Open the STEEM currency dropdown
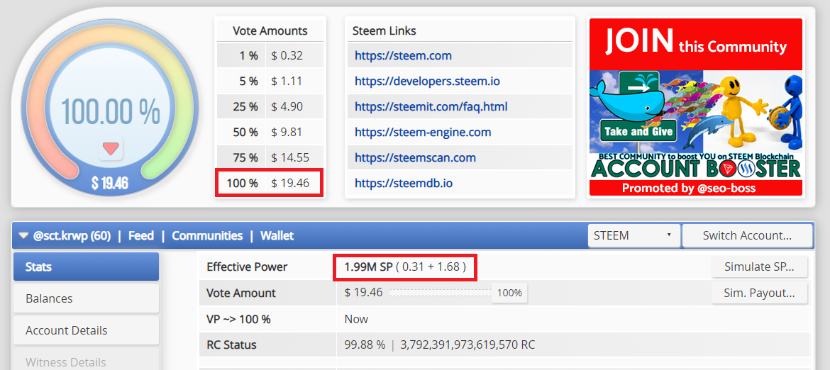 (633, 236)
